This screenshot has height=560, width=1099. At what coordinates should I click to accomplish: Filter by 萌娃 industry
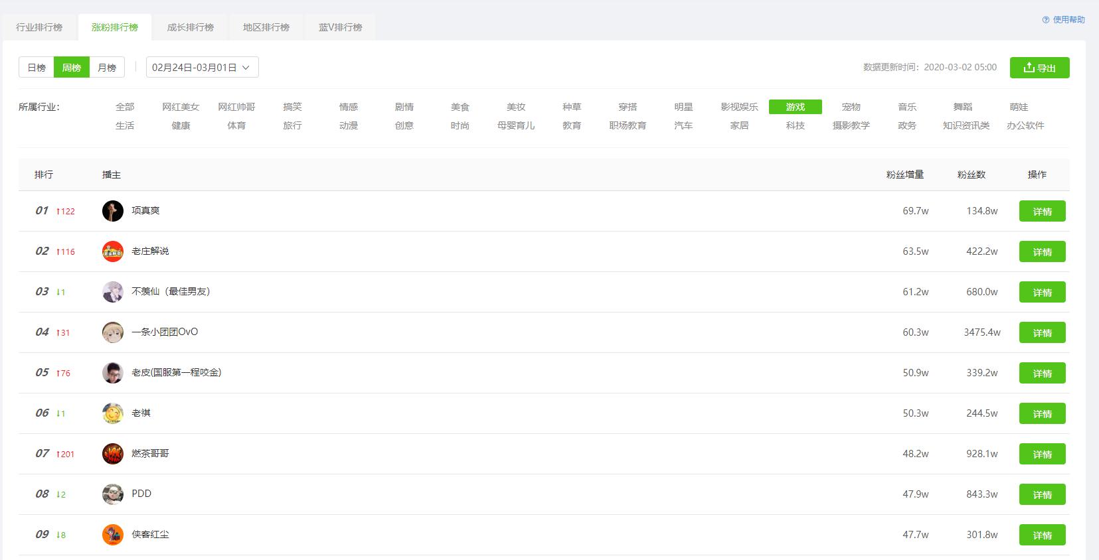click(1019, 107)
